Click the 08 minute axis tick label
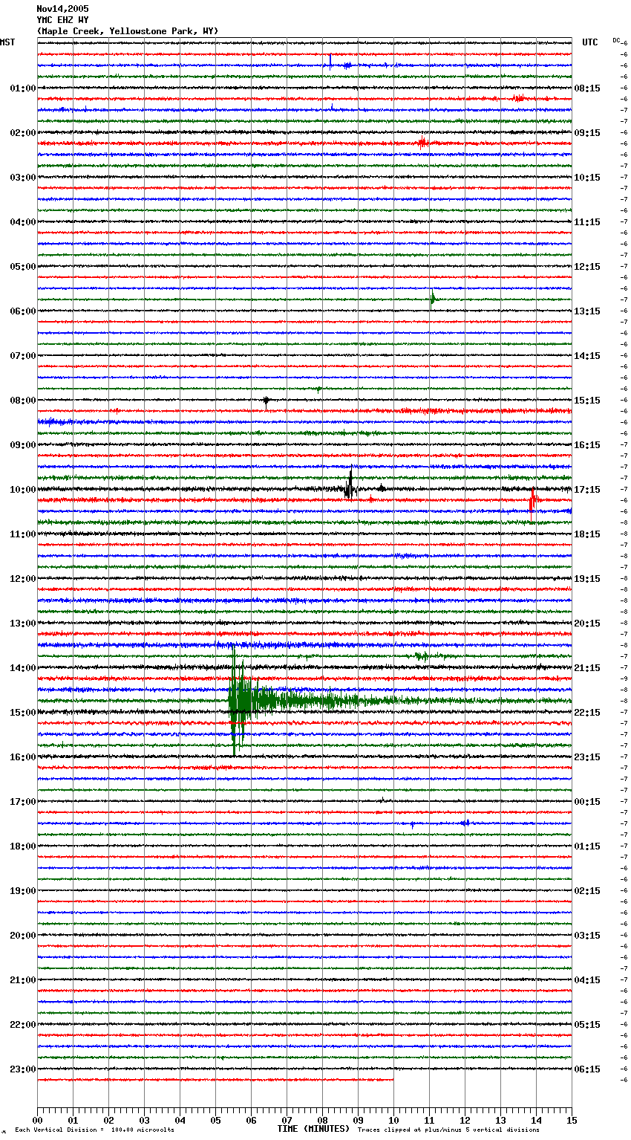The height and width of the screenshot is (1140, 631). point(322,1121)
